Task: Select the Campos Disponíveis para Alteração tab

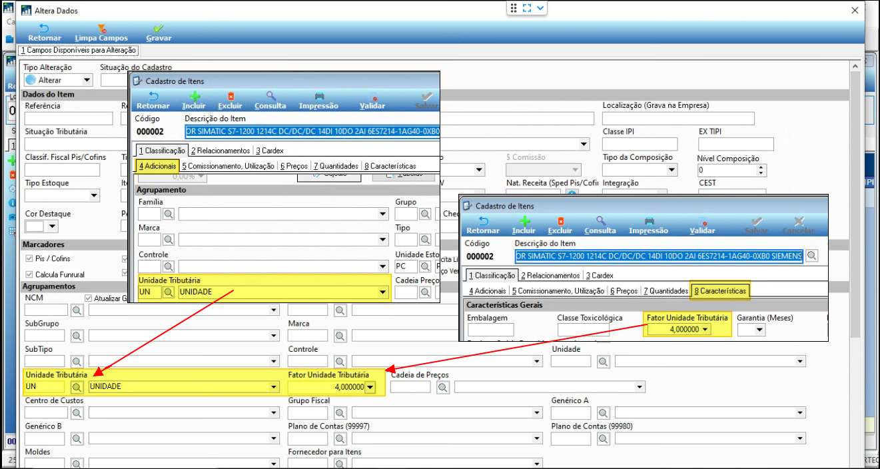Action: click(x=79, y=50)
